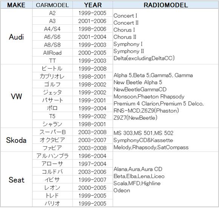Select the Audi make cell
The width and height of the screenshot is (219, 208).
16,37
